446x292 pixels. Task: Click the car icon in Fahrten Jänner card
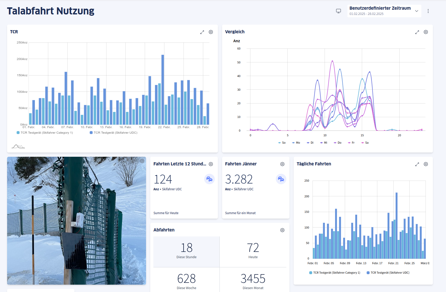point(281,179)
